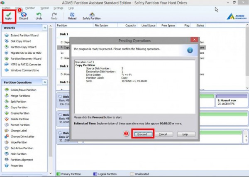Screen dimensions: 249x177
Task: Open the Partition Alignment operation
Action: pos(19,160)
